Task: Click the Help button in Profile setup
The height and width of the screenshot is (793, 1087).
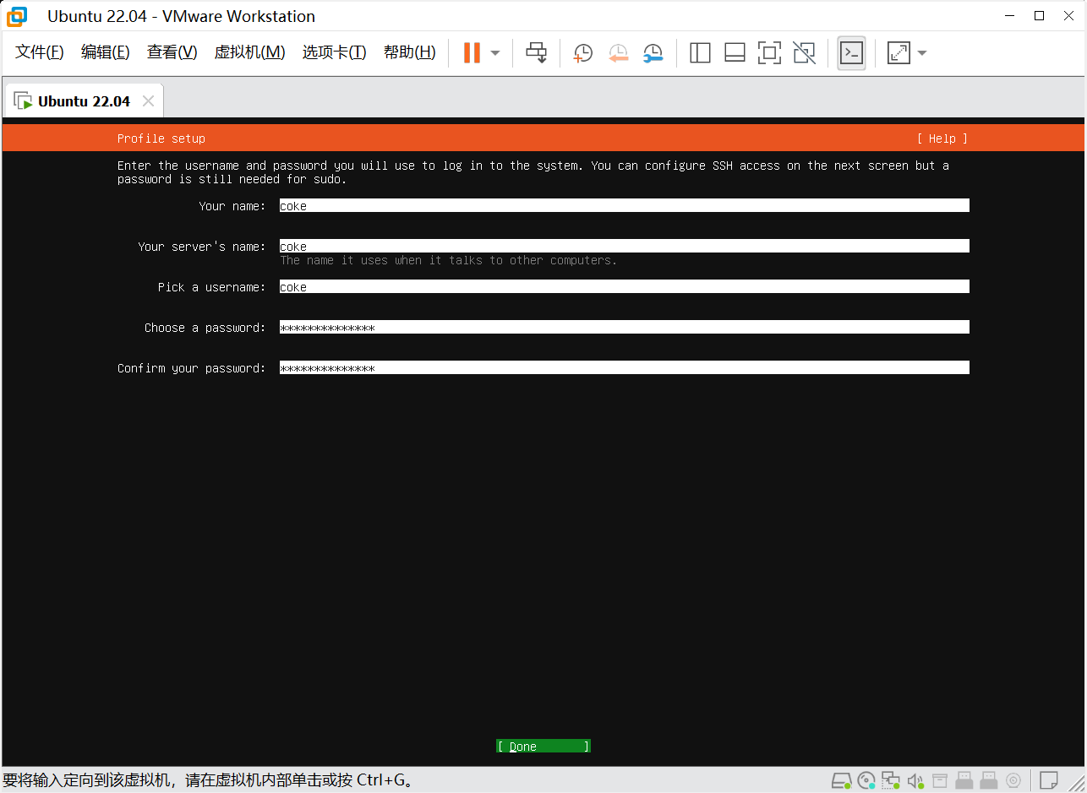Action: (x=942, y=139)
